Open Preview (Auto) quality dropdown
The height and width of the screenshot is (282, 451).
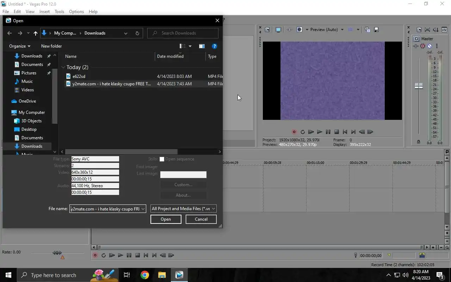tap(342, 30)
